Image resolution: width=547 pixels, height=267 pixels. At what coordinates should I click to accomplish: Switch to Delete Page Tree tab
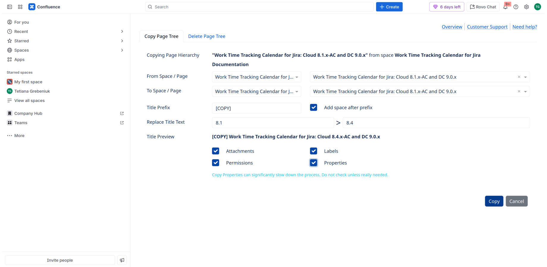click(207, 36)
